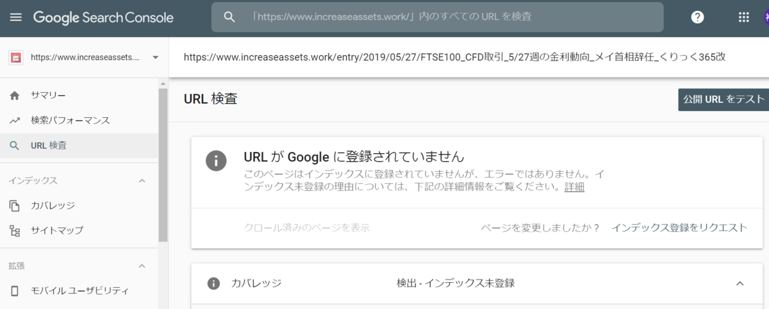Select URL 検査 in the sidebar

coord(79,146)
